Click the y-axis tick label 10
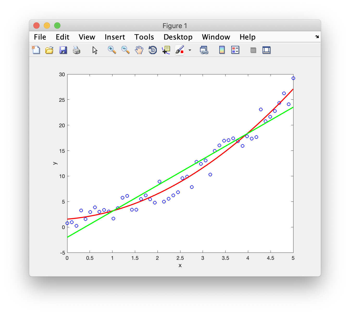 tap(62, 176)
